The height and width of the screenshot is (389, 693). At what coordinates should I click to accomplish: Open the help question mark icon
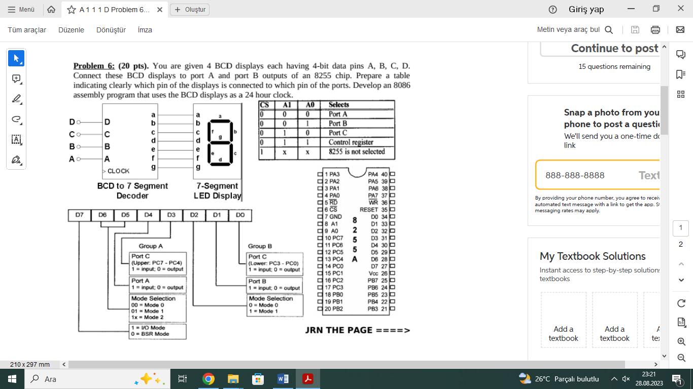coord(553,10)
